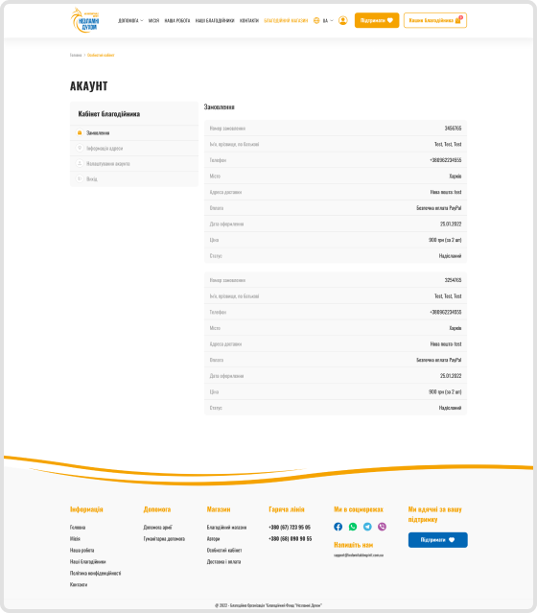The image size is (537, 613).
Task: Open the Viber footer icon
Action: [382, 527]
